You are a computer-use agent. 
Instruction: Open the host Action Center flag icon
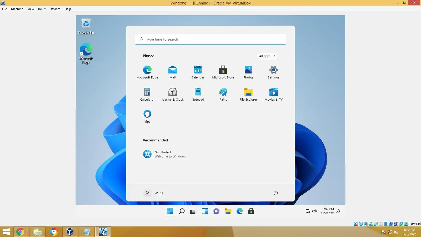coord(384,232)
